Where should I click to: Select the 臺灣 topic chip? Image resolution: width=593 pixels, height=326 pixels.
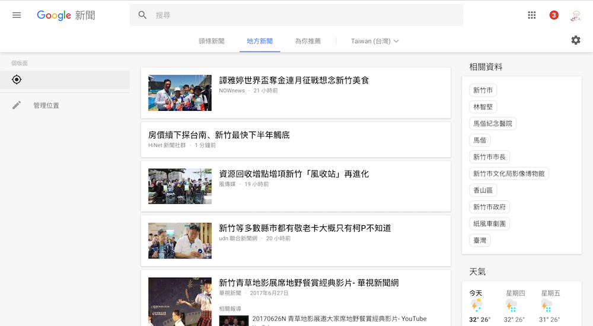click(x=480, y=240)
